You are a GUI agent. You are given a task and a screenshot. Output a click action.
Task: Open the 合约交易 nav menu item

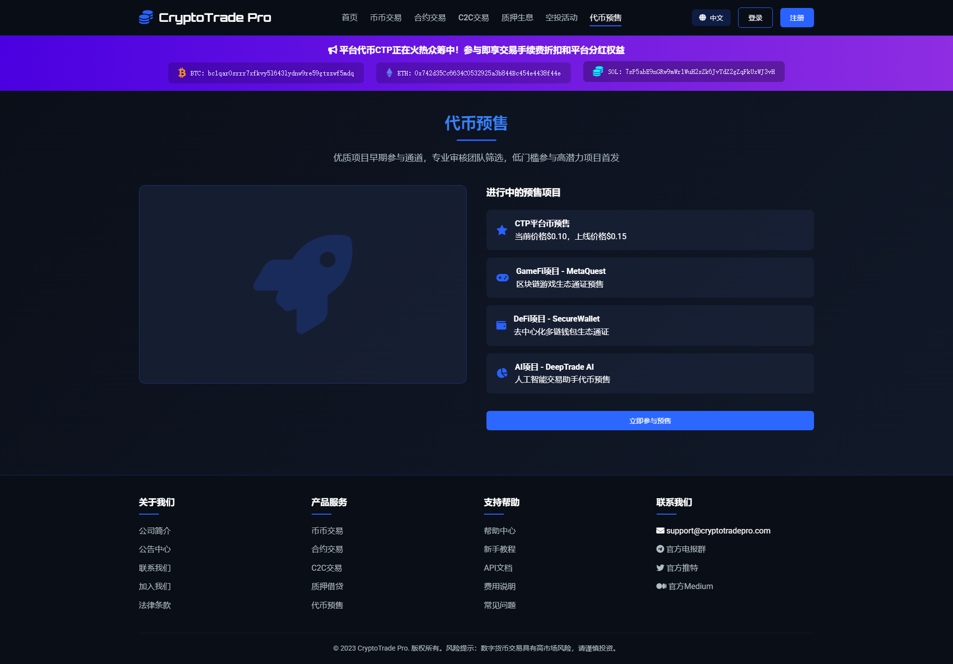429,18
